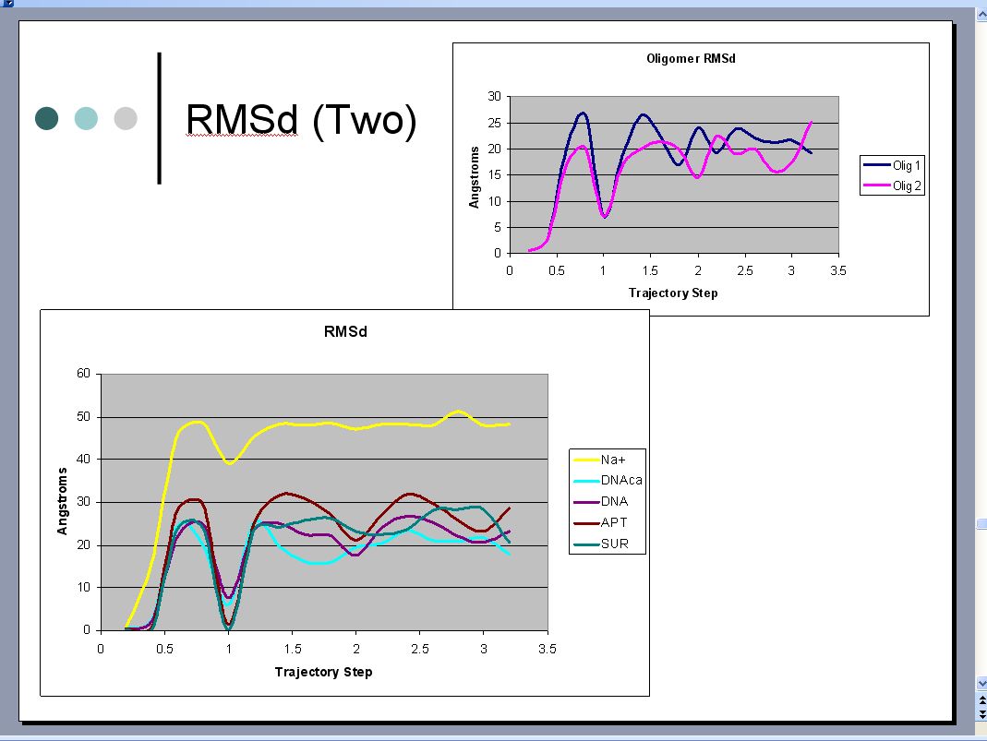
Task: Click the "RMSd (Two)" slide title text
Action: click(x=301, y=121)
